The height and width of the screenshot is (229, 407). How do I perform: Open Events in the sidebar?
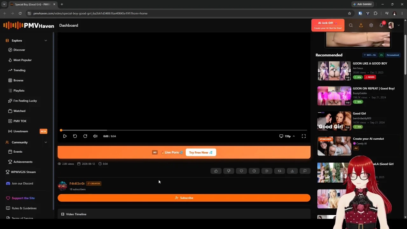18,152
